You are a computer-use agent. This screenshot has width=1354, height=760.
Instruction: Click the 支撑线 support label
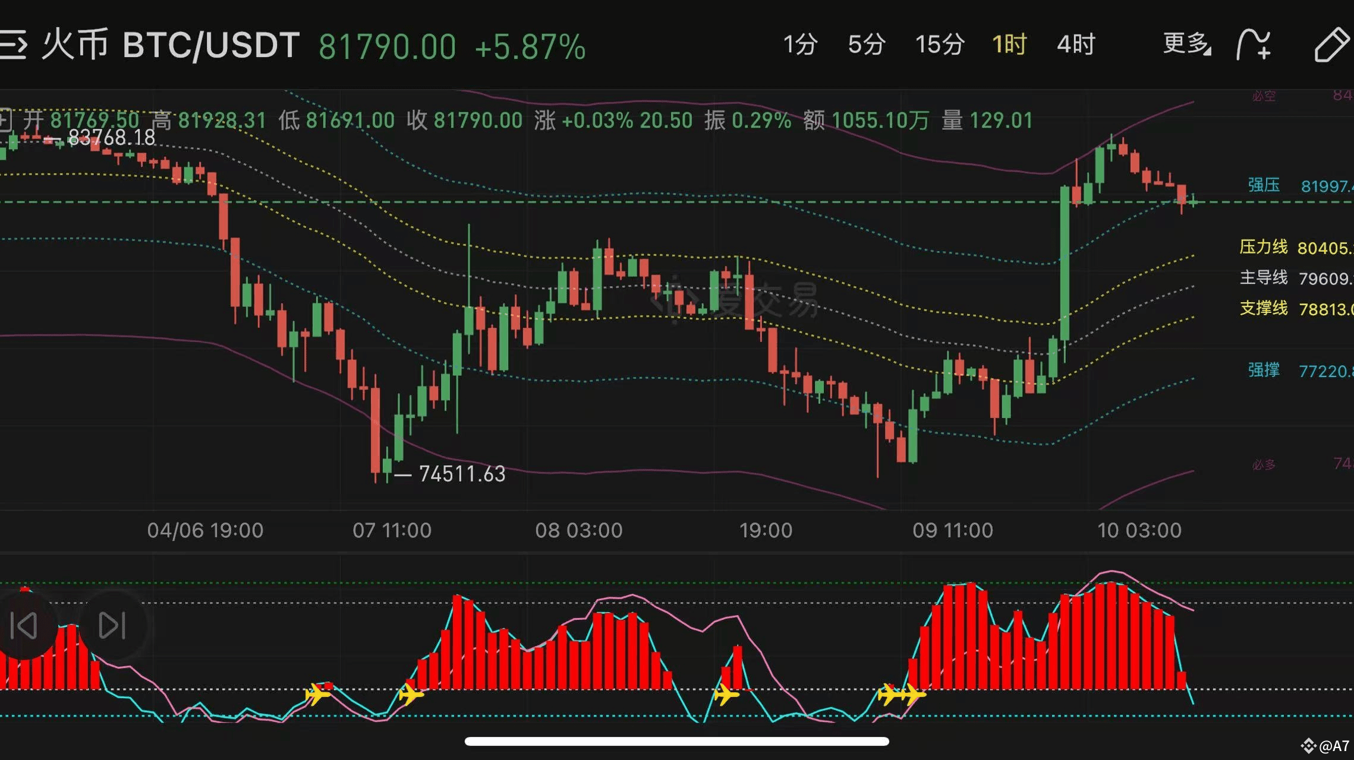[1263, 308]
